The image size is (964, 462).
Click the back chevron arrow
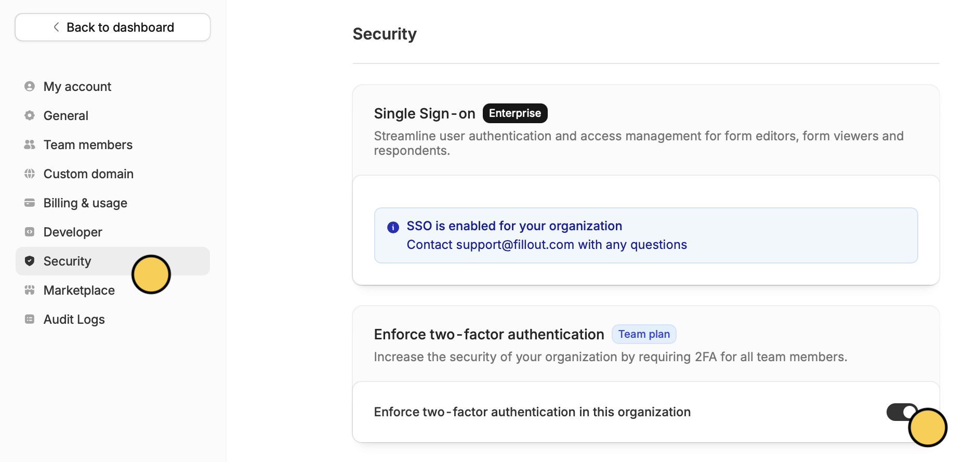[56, 27]
